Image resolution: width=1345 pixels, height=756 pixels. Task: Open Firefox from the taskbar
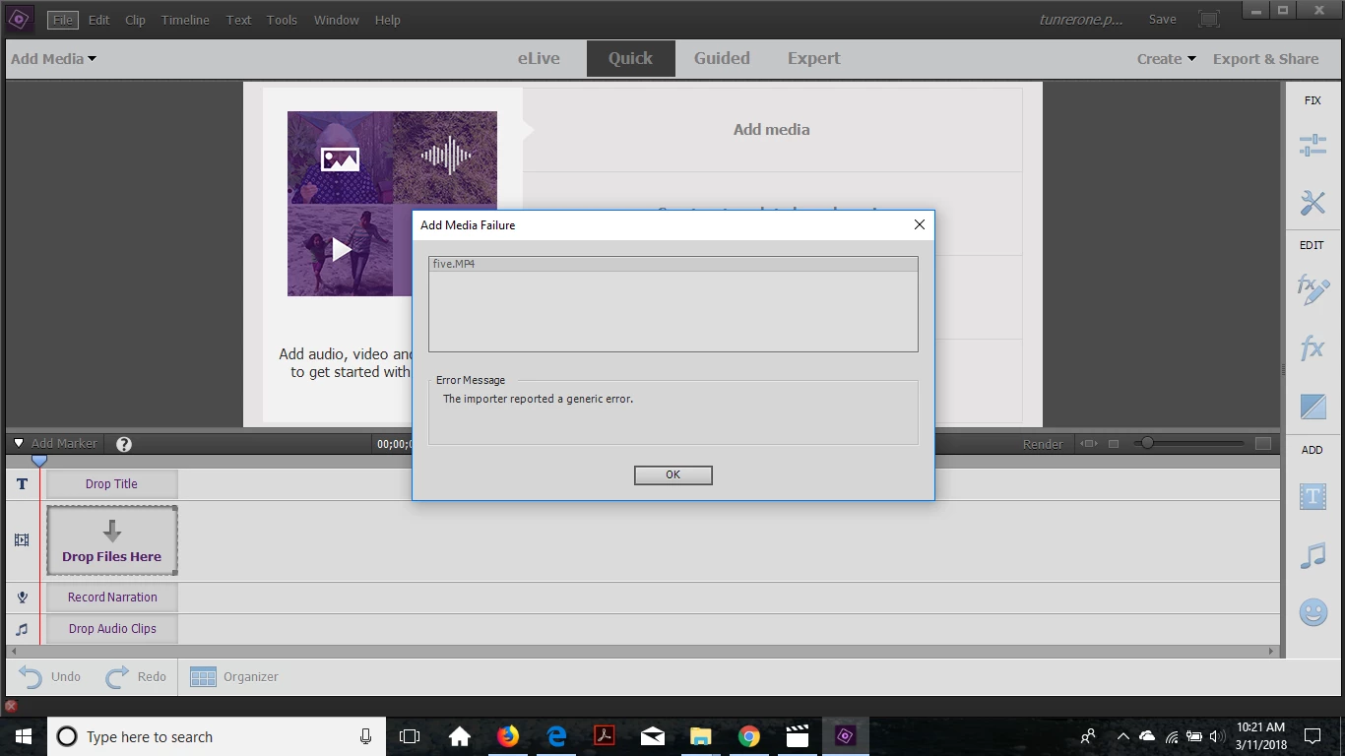(x=507, y=736)
